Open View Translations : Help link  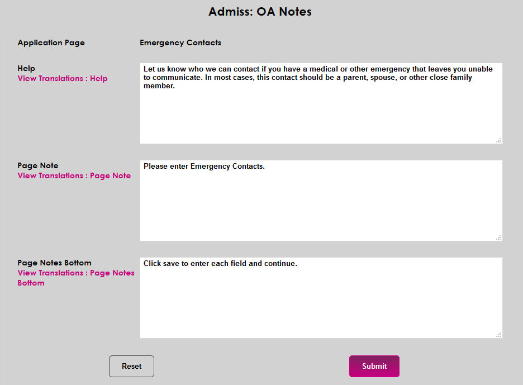click(x=62, y=78)
